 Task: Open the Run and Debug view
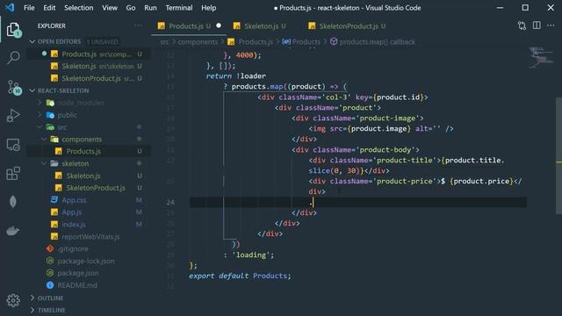click(x=13, y=115)
